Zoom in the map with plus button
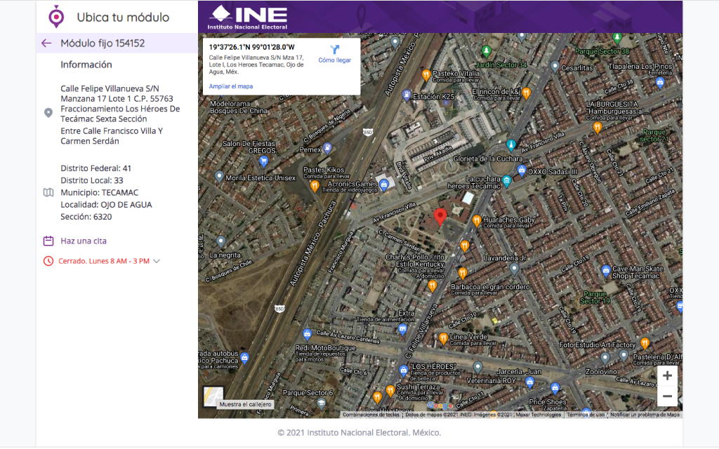Screen dimensions: 719x449 coord(667,376)
